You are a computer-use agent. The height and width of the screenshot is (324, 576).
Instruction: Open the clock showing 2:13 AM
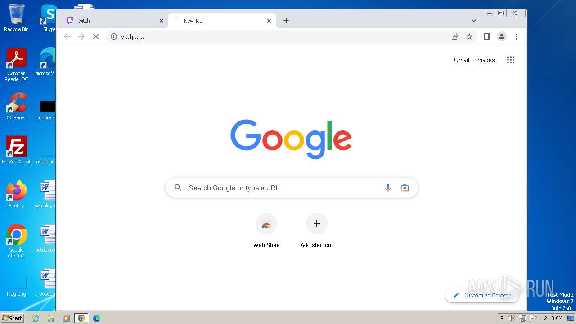553,318
